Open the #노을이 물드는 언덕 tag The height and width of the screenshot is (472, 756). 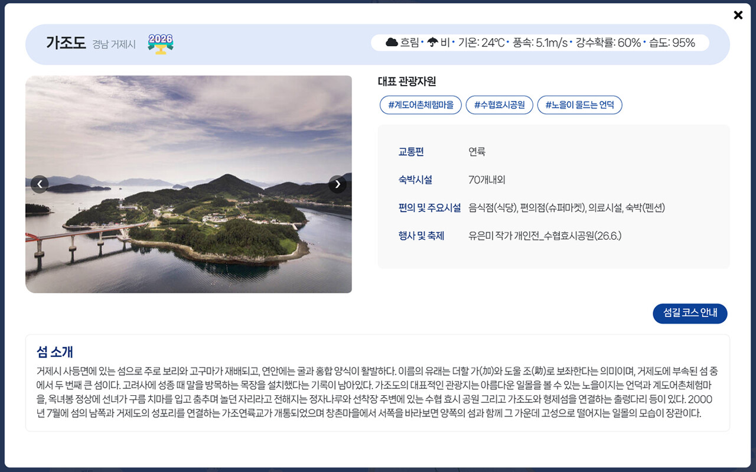point(579,105)
